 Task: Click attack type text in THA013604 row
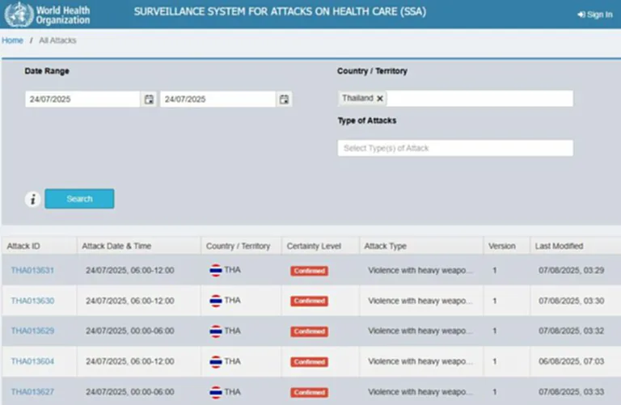(420, 361)
